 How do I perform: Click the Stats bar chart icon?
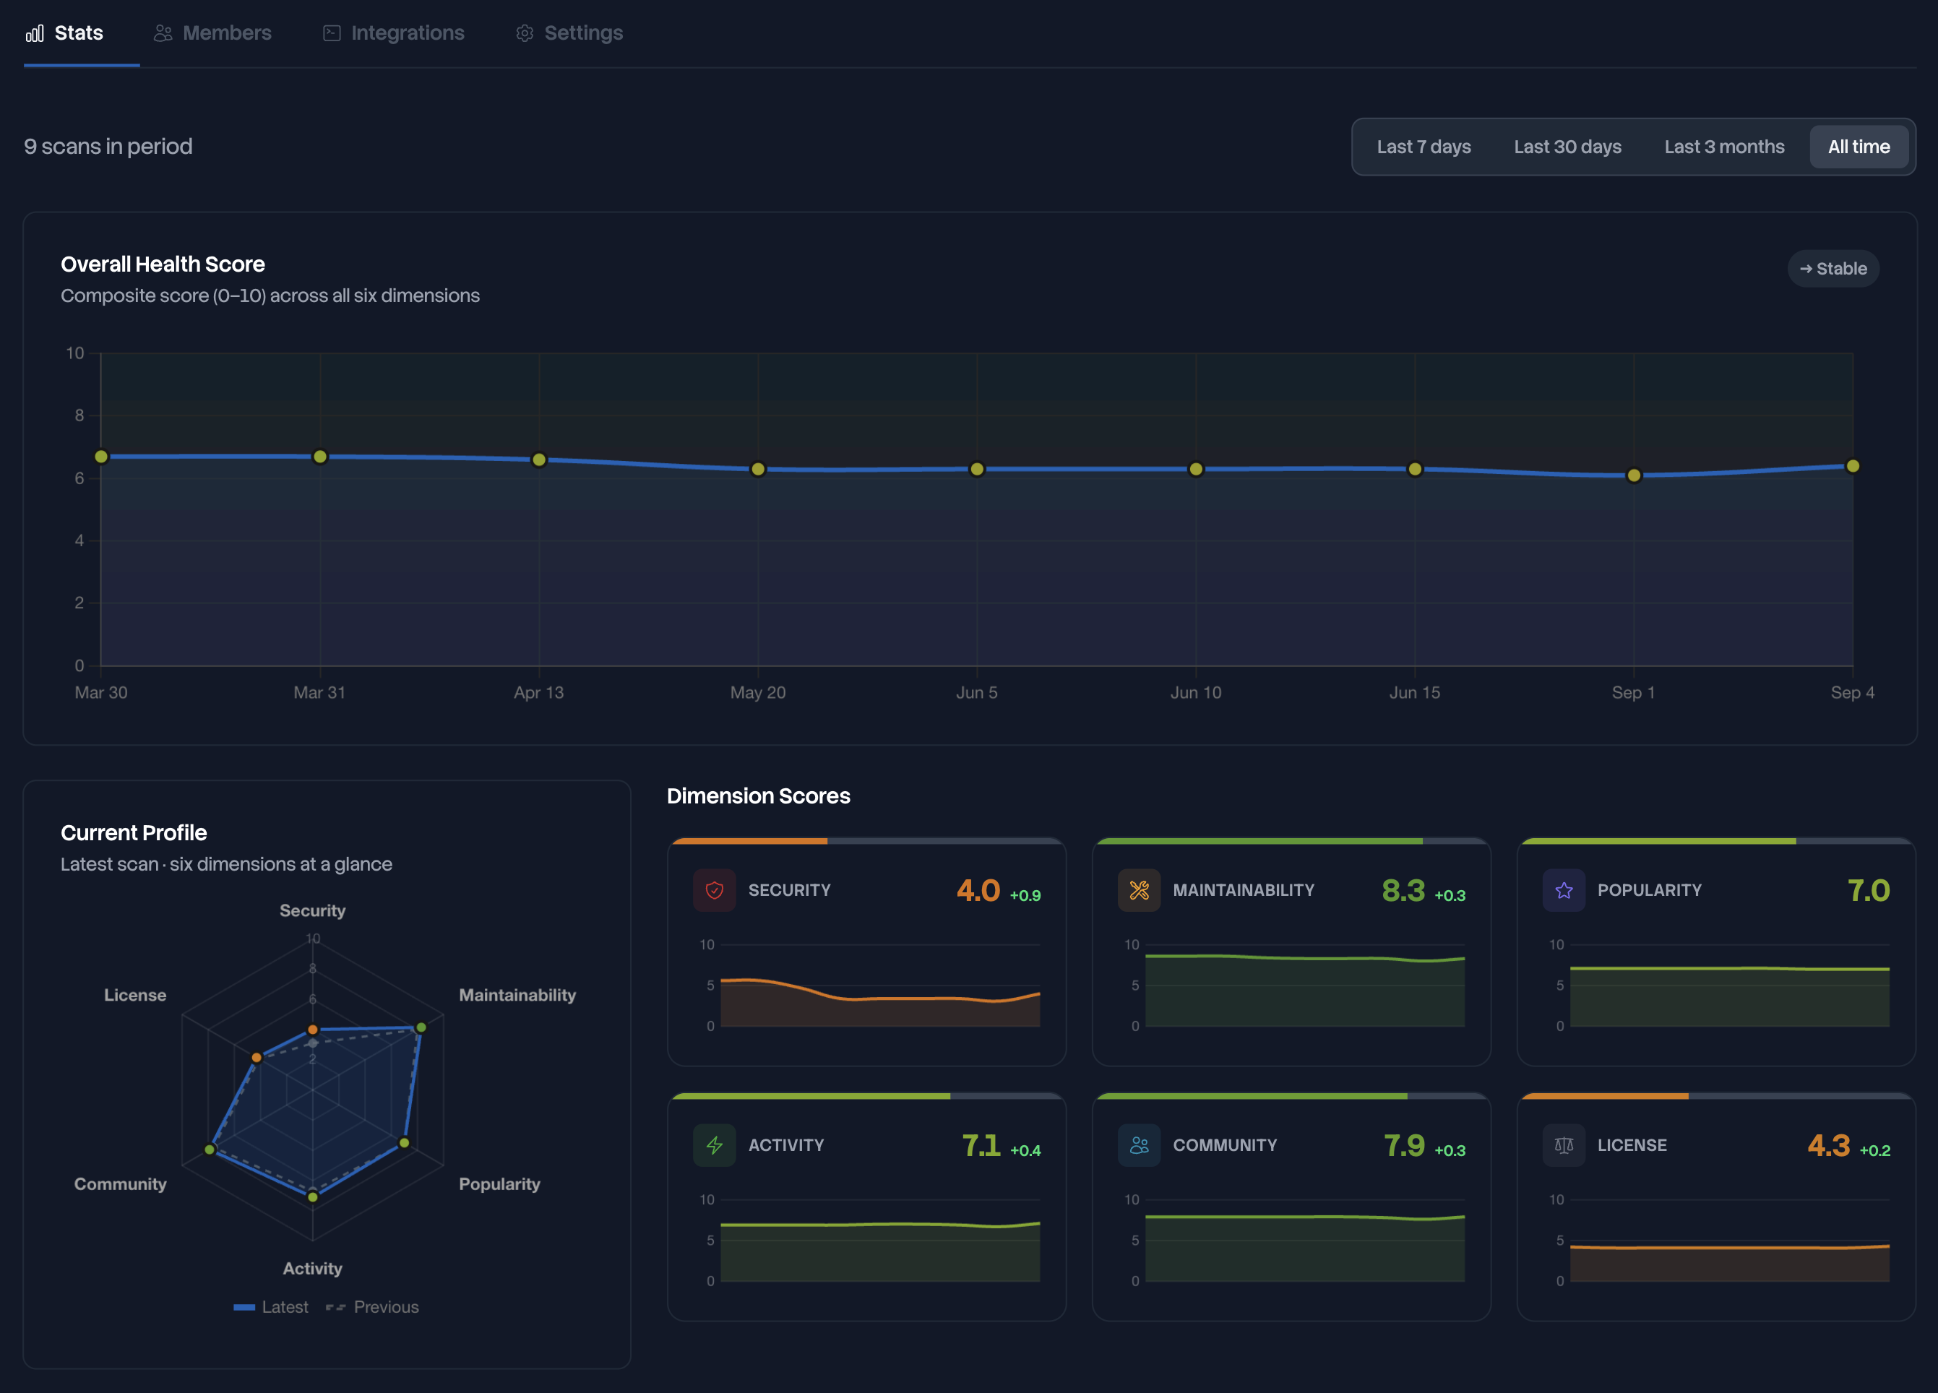35,33
